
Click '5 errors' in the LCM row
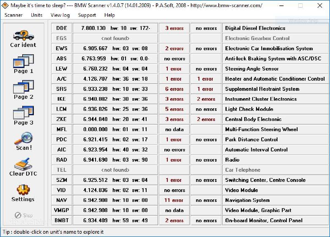[x=174, y=109]
